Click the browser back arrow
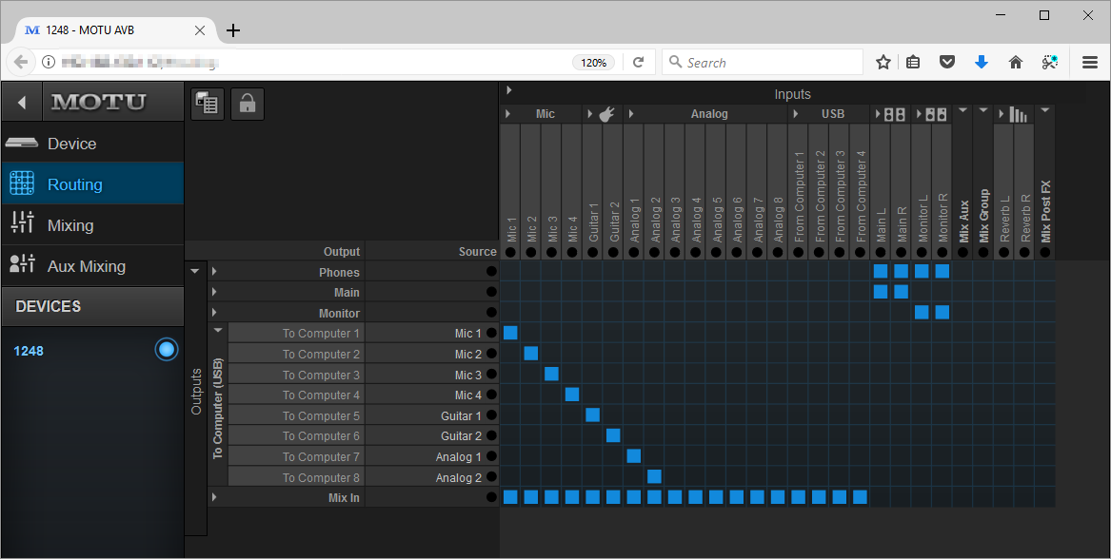 click(21, 62)
